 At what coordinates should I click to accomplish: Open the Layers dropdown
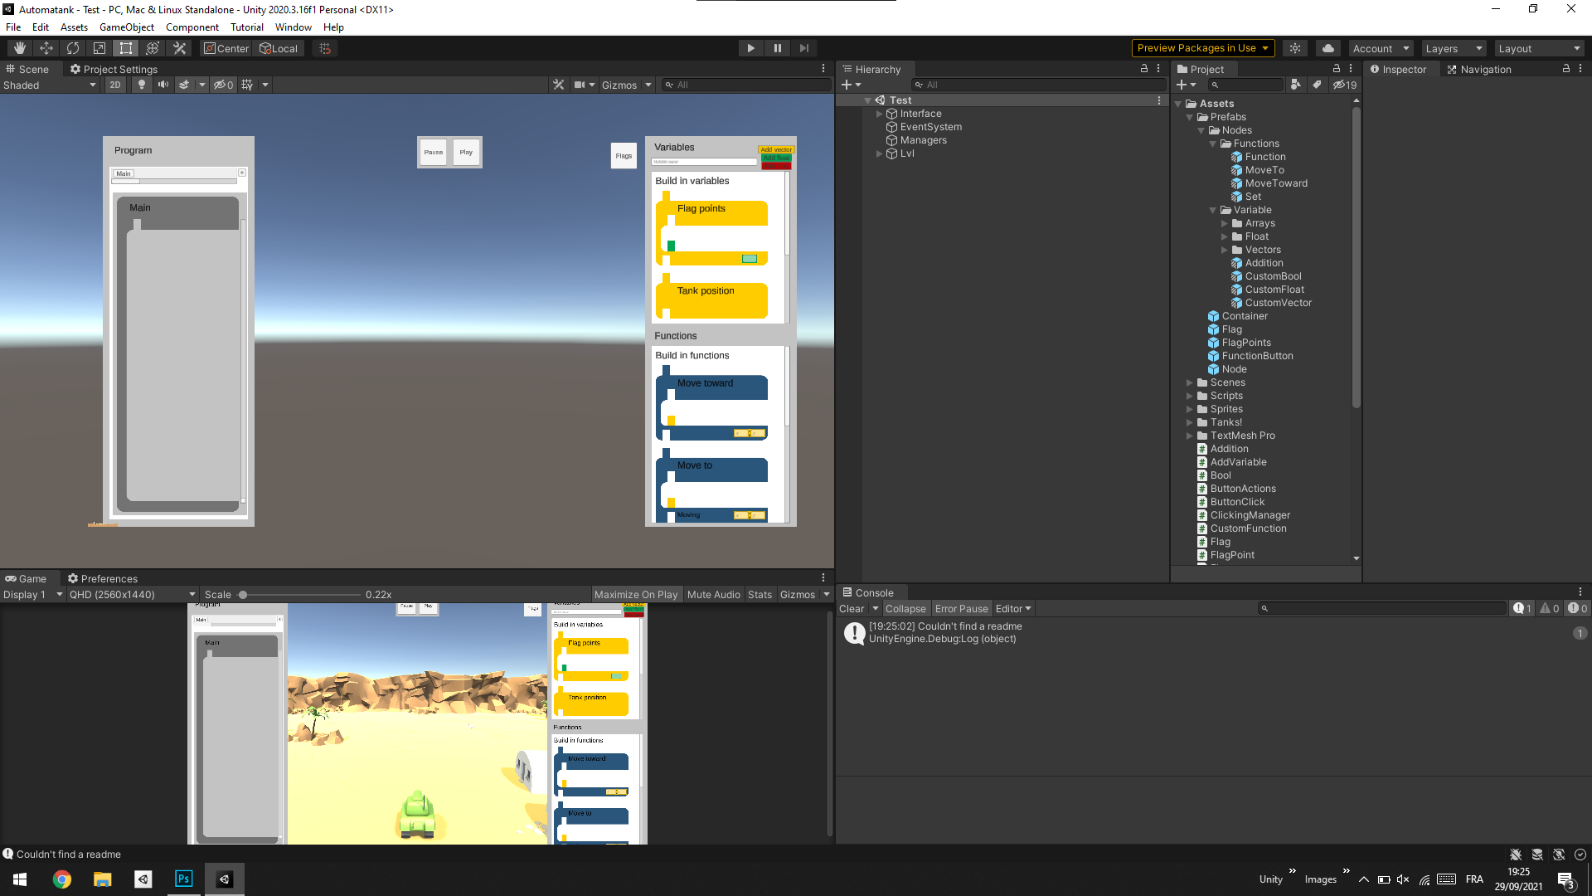click(1454, 48)
